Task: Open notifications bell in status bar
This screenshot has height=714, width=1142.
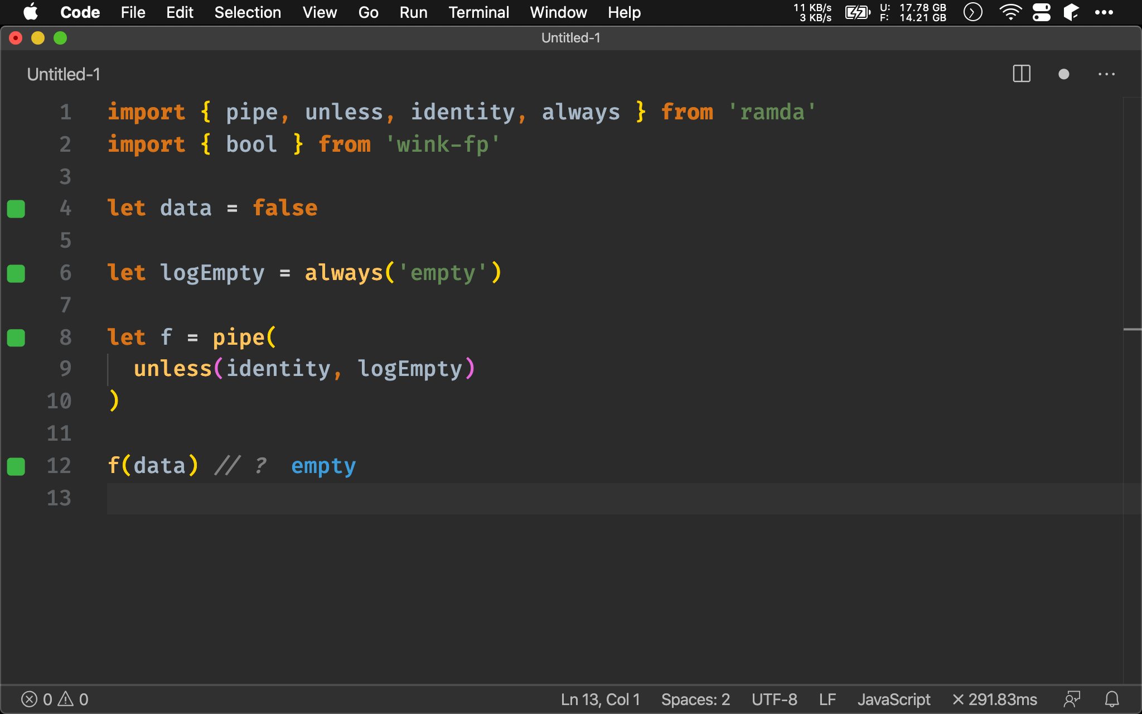Action: 1111,699
